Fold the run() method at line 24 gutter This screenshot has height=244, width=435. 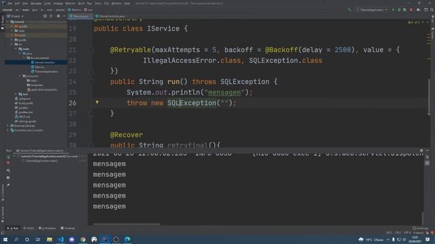point(91,81)
